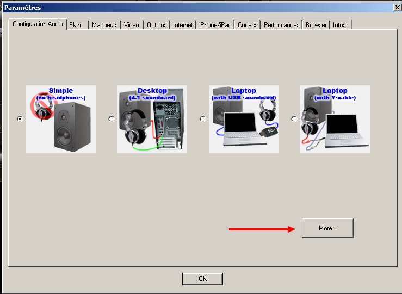Go to the Video tab
Viewport: 402px width, 294px height.
[131, 25]
